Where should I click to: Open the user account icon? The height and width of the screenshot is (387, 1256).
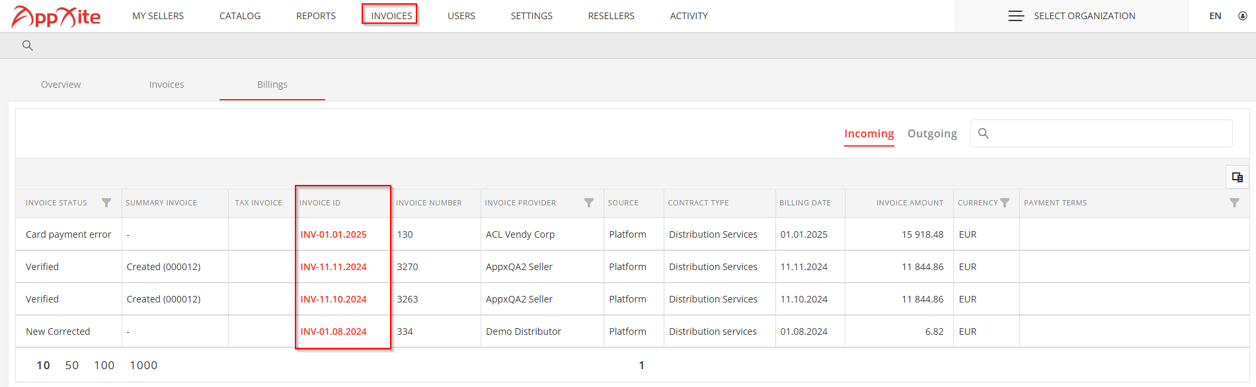[1243, 16]
